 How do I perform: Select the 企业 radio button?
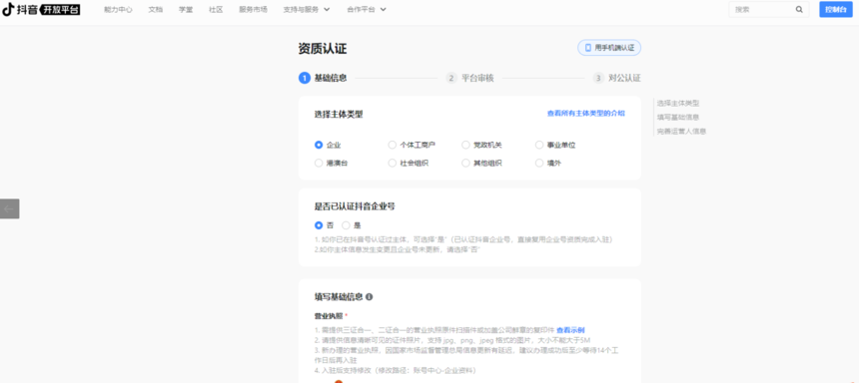point(319,145)
